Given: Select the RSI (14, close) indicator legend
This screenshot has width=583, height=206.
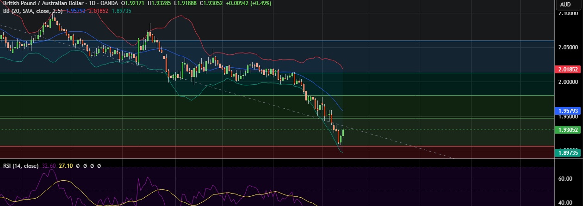Looking at the screenshot, I should pyautogui.click(x=21, y=165).
